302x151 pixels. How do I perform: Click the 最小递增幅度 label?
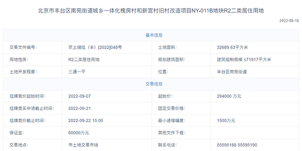point(172,120)
